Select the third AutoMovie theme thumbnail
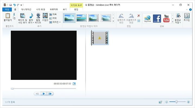195x108 pixels. (93, 18)
